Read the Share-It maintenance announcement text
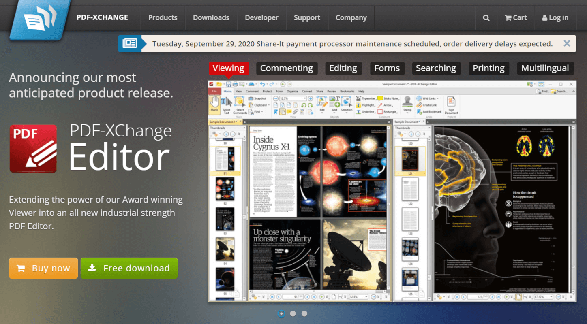The height and width of the screenshot is (324, 587). coord(352,44)
